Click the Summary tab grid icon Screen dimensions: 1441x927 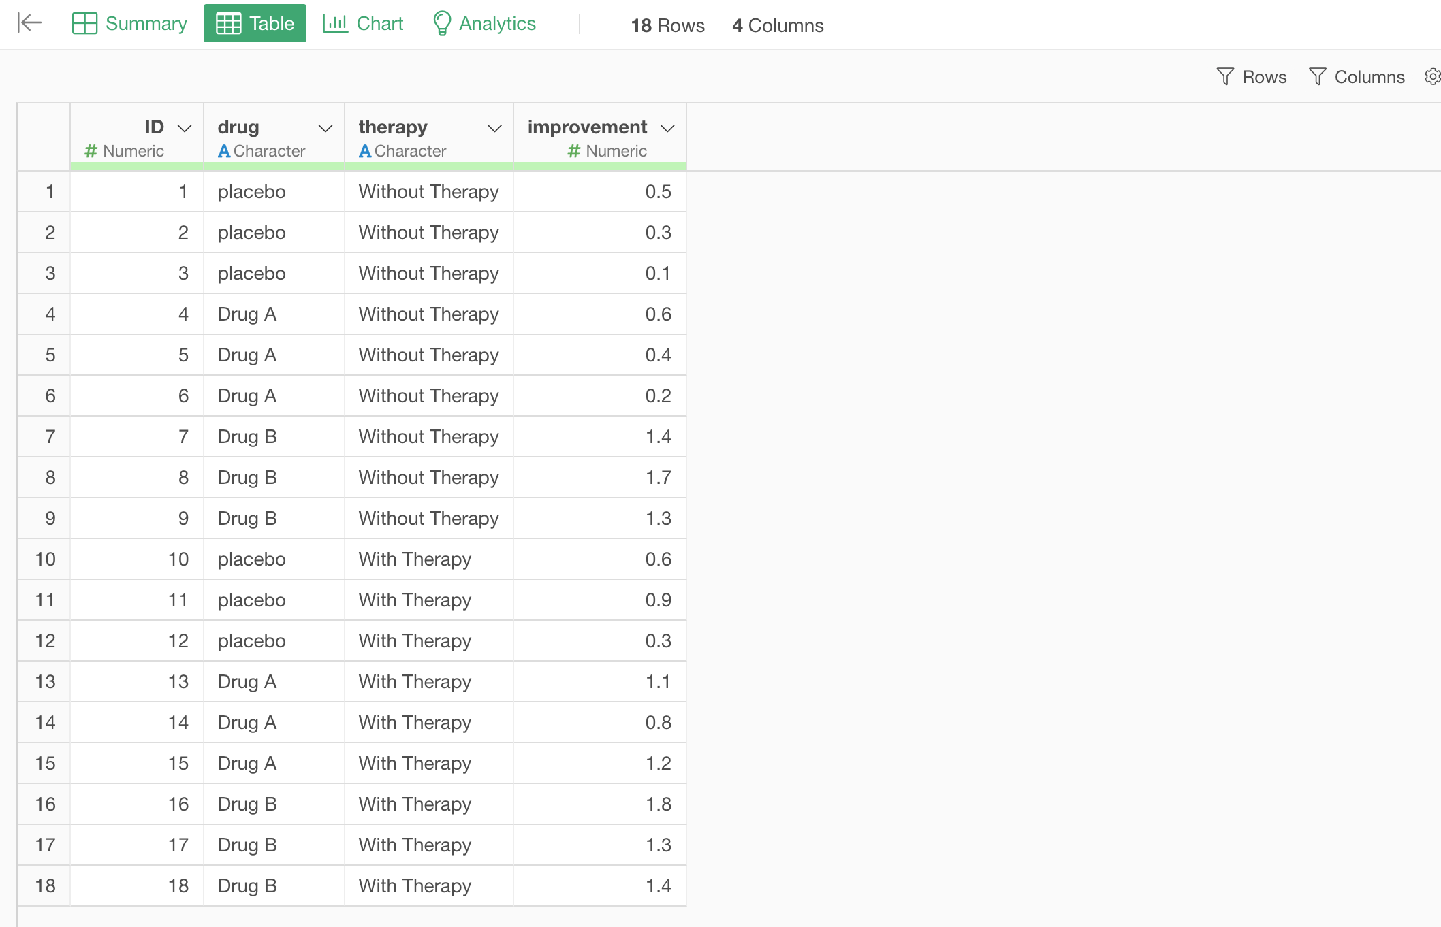[84, 23]
